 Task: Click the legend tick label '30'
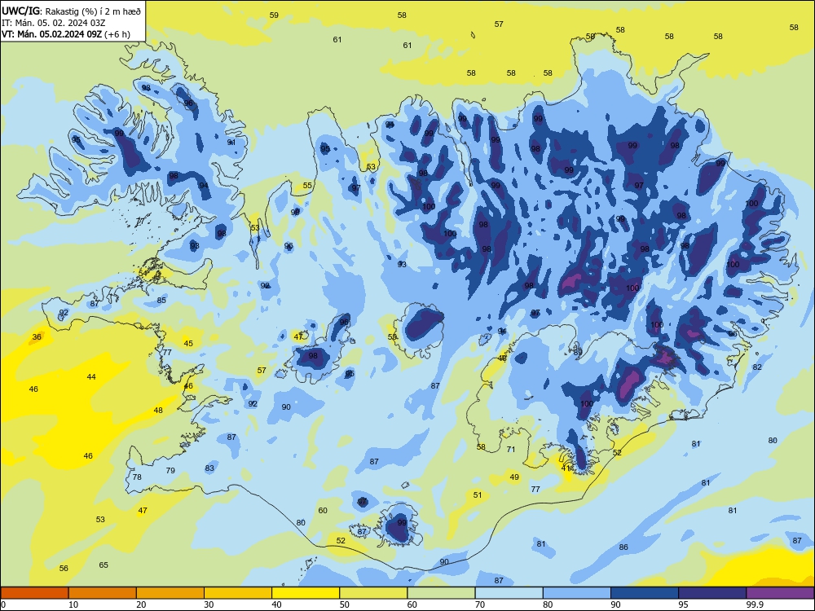click(209, 604)
